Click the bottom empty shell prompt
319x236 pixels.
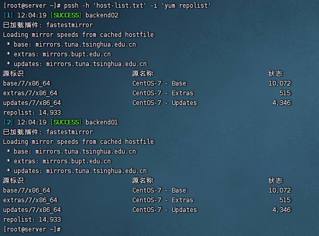[32, 229]
